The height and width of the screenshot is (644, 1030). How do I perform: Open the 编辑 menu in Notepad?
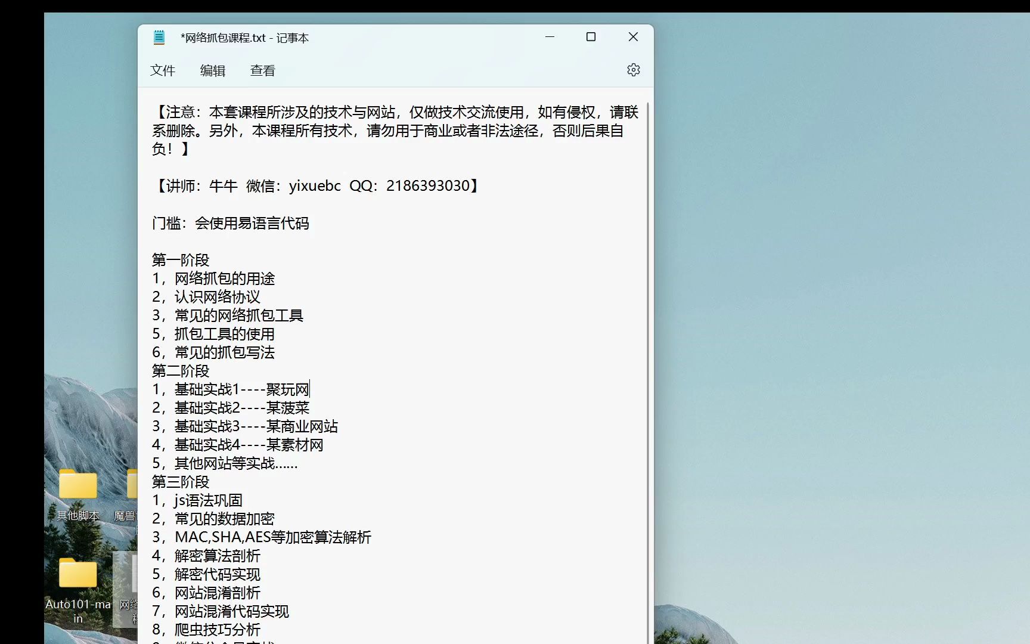click(213, 70)
